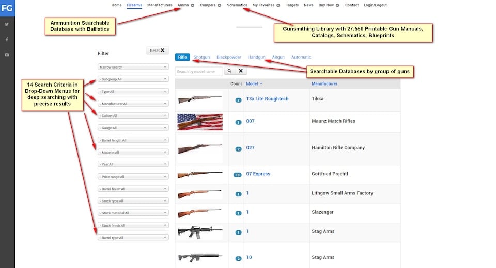Switch to the Airgun tab

point(278,57)
